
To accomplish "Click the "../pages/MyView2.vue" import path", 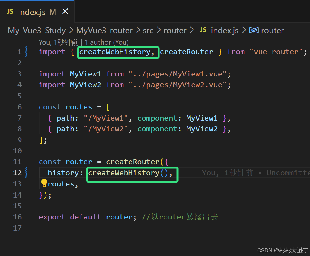I will point(177,85).
